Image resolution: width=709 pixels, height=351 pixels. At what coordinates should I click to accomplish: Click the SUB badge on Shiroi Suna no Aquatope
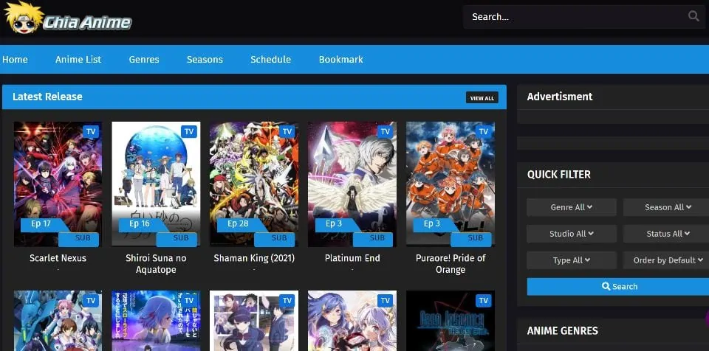tap(177, 239)
